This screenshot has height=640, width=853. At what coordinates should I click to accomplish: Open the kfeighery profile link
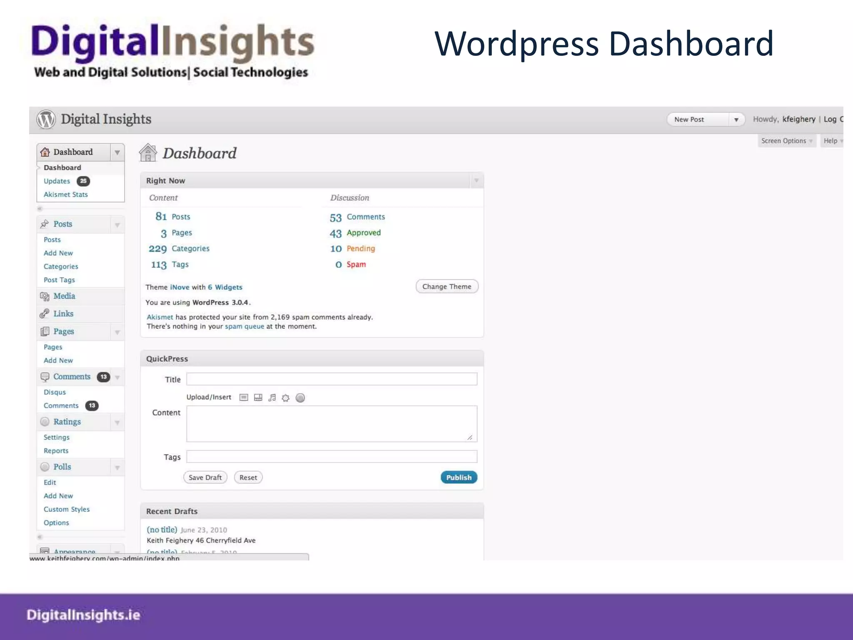tap(799, 119)
